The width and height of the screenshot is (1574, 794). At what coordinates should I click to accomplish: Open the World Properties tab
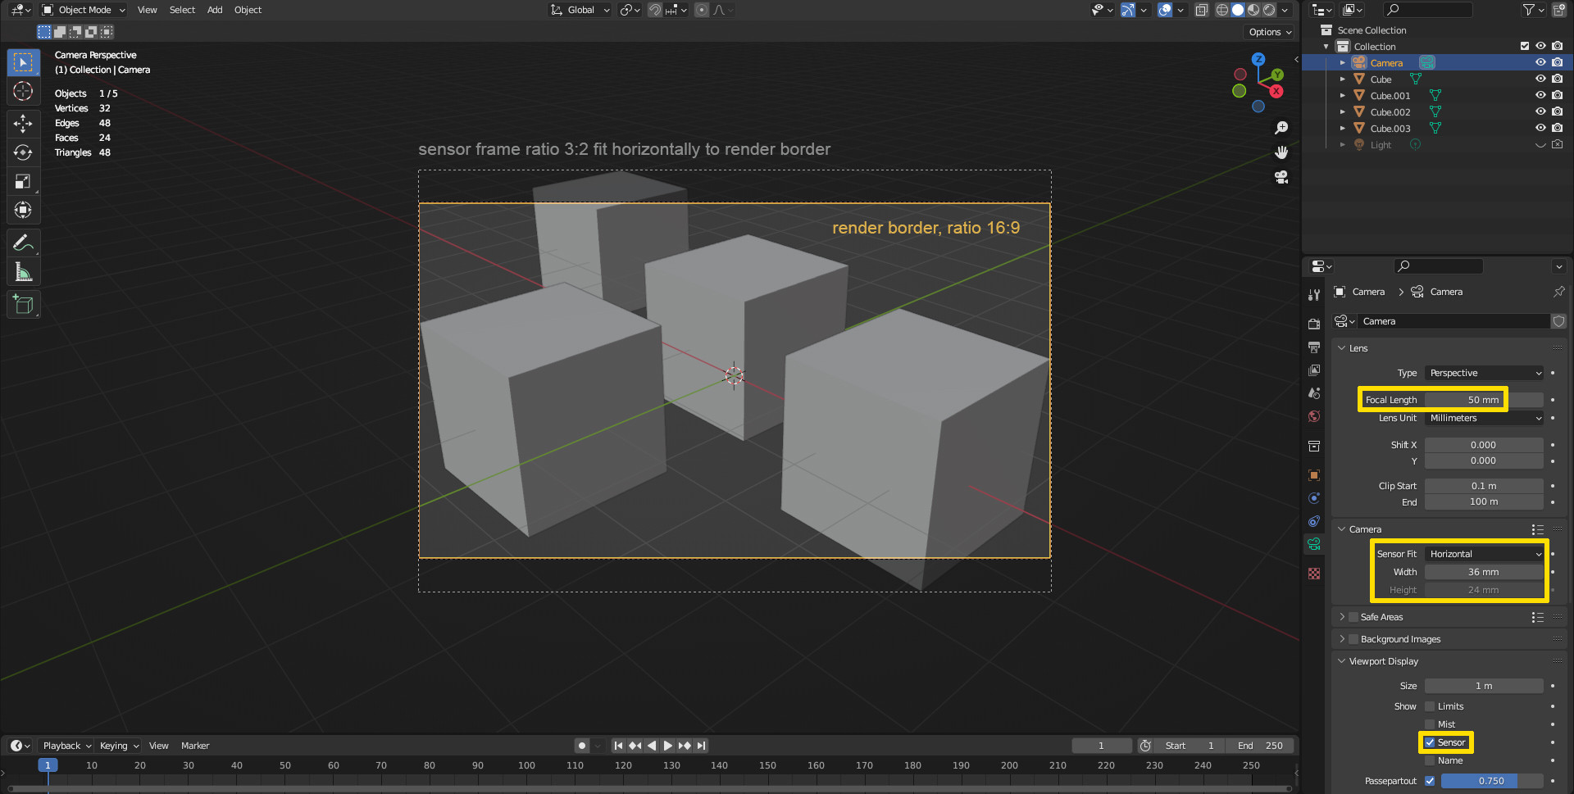[1314, 416]
